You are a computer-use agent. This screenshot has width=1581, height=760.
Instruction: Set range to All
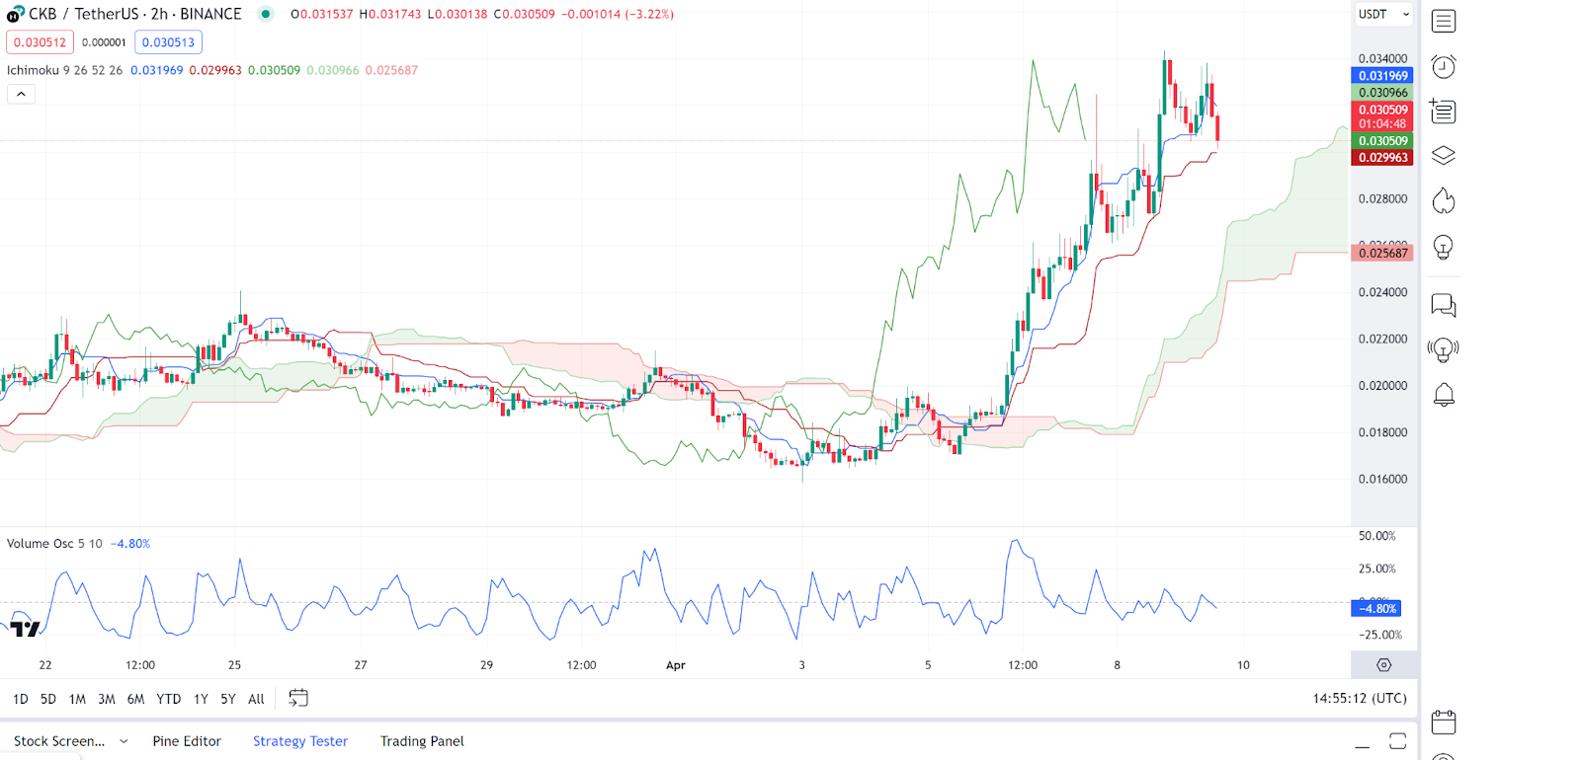coord(256,699)
